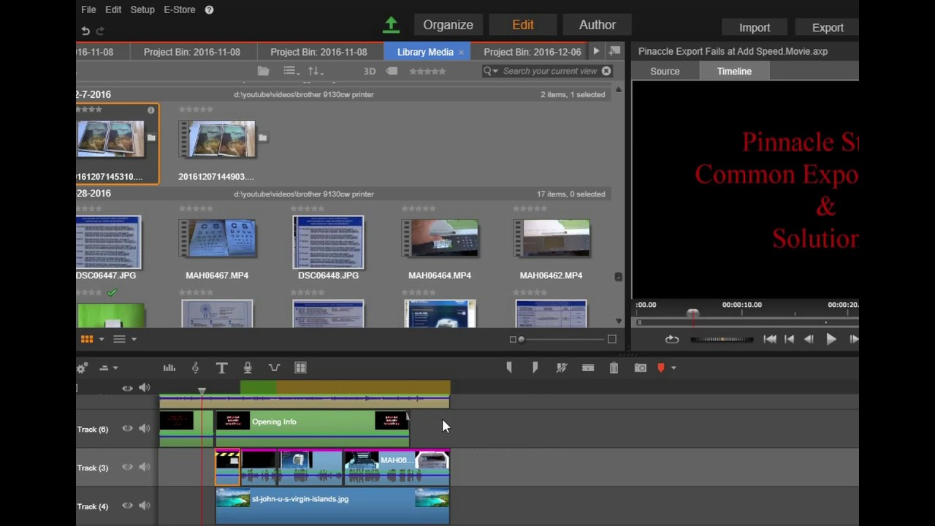Click the ScoreFitter treble clef icon

(x=195, y=367)
